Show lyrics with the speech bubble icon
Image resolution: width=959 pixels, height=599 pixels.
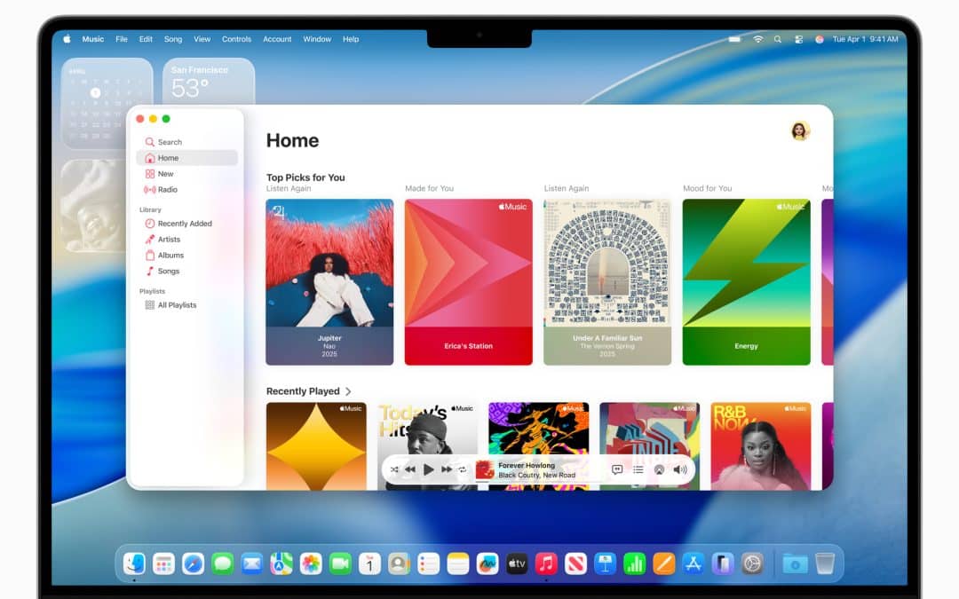click(617, 469)
